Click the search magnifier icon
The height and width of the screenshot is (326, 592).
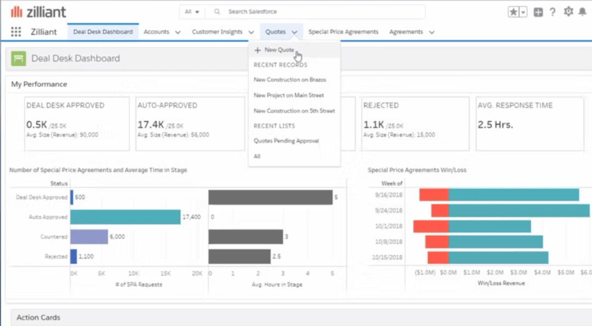[x=217, y=12]
